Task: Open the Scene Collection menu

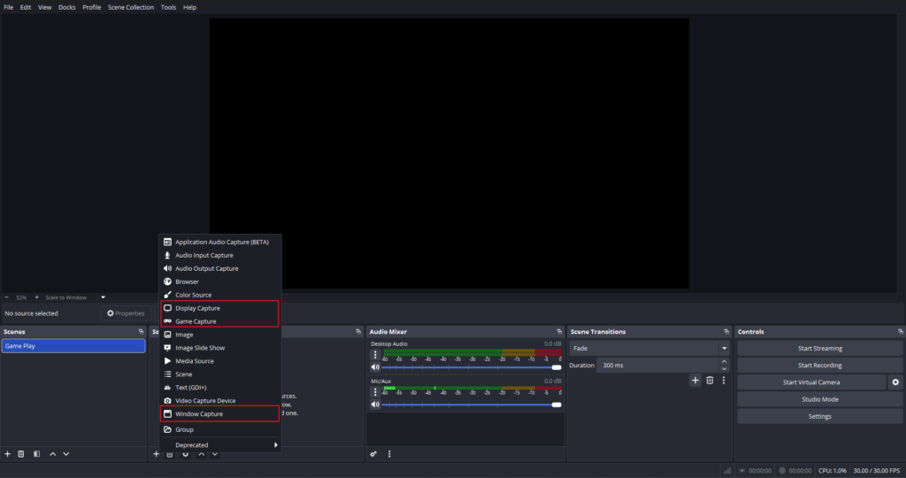Action: [x=131, y=7]
